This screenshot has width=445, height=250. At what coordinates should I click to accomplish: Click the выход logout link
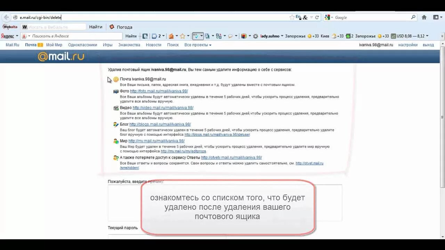pyautogui.click(x=428, y=45)
